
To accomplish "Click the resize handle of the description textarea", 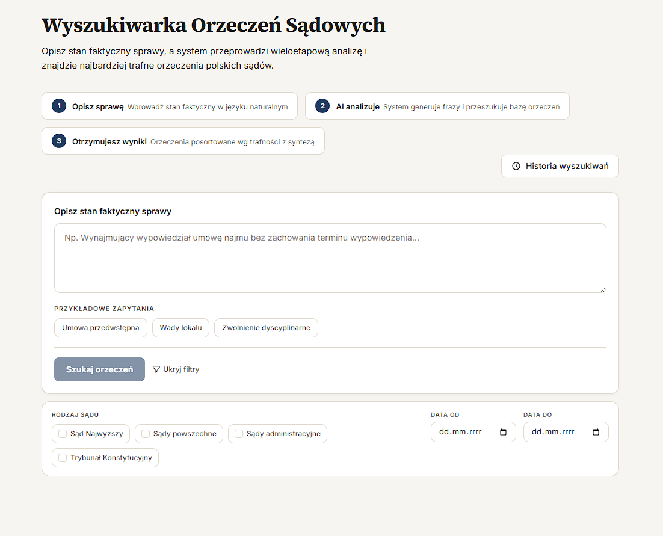I will 603,289.
